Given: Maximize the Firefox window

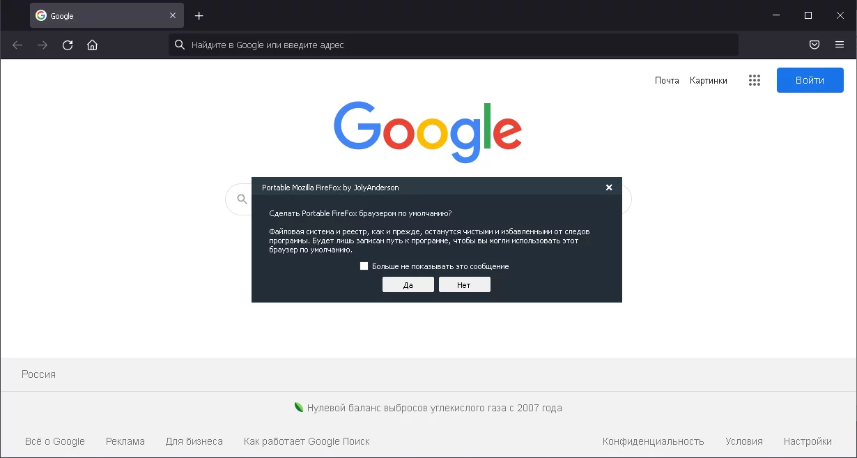Looking at the screenshot, I should point(808,15).
